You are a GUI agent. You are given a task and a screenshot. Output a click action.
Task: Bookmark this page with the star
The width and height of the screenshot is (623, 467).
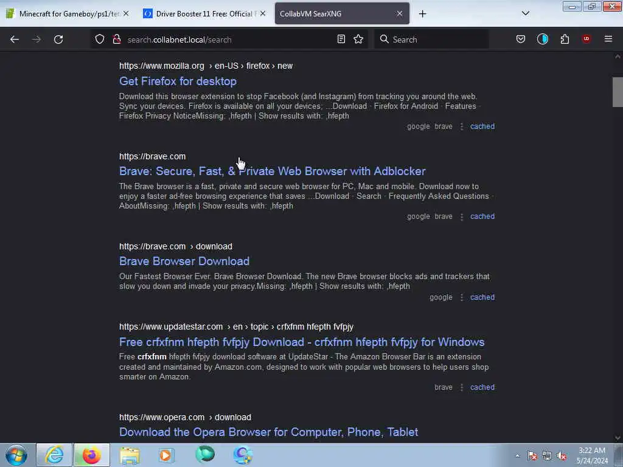pos(358,40)
